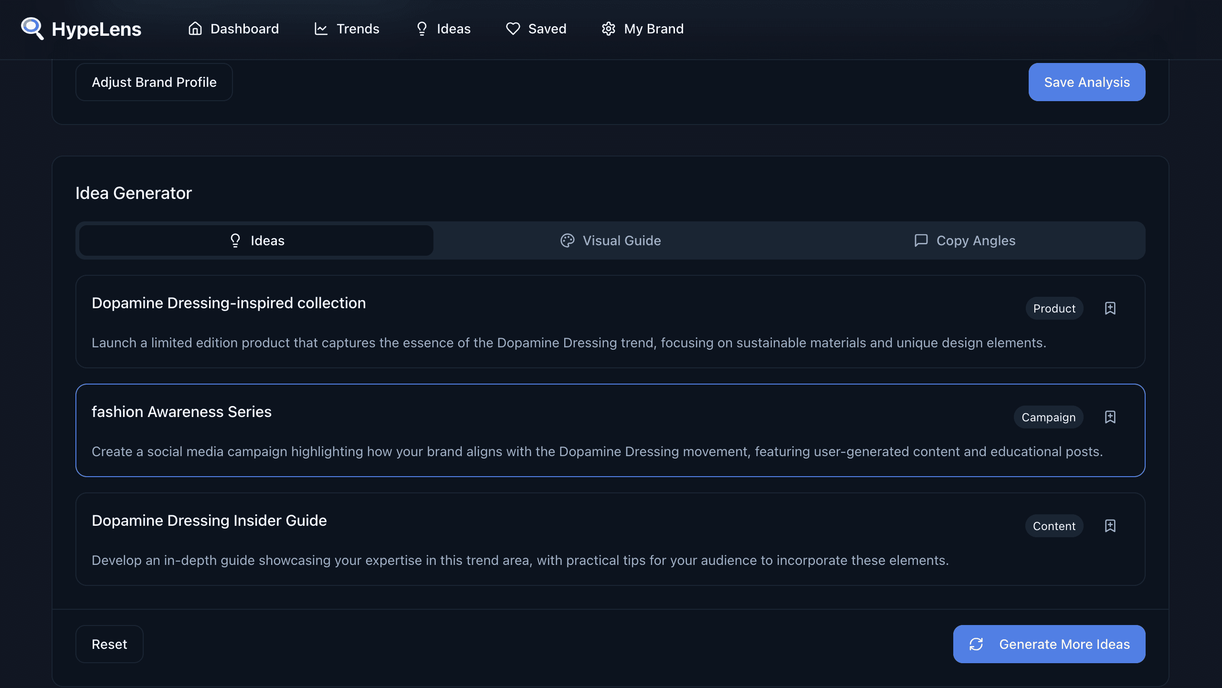
Task: Select the Ideas tab in Idea Generator
Action: 256,240
